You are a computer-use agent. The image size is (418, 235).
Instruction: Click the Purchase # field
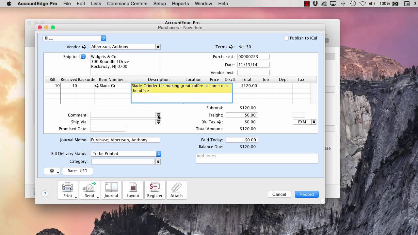point(253,57)
